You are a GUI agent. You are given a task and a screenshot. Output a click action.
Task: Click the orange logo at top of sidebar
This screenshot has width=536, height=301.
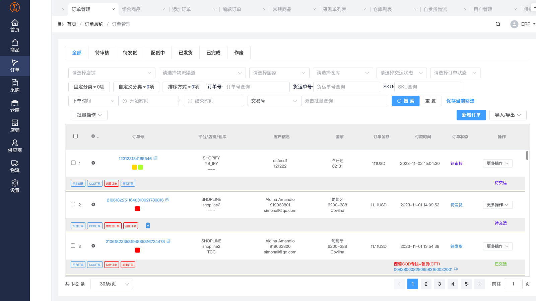click(15, 7)
